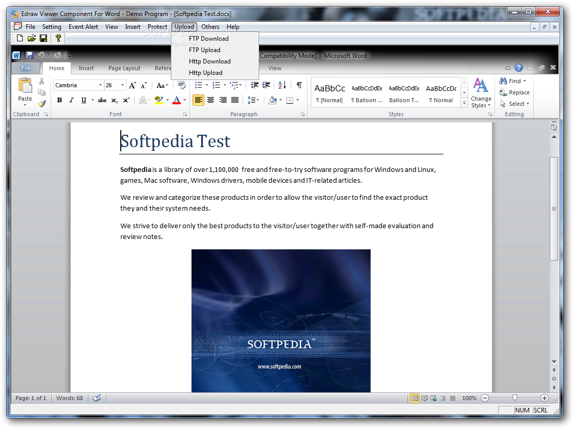Open the Protect menu
Viewport: 574px width, 429px height.
(157, 27)
